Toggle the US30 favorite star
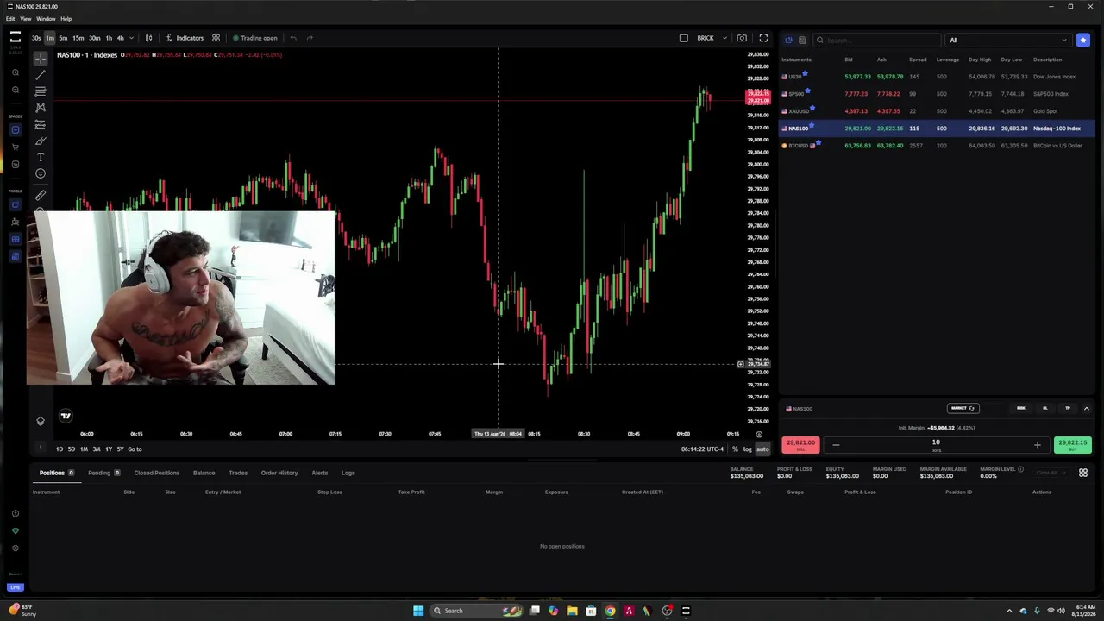Image resolution: width=1104 pixels, height=621 pixels. tap(805, 74)
